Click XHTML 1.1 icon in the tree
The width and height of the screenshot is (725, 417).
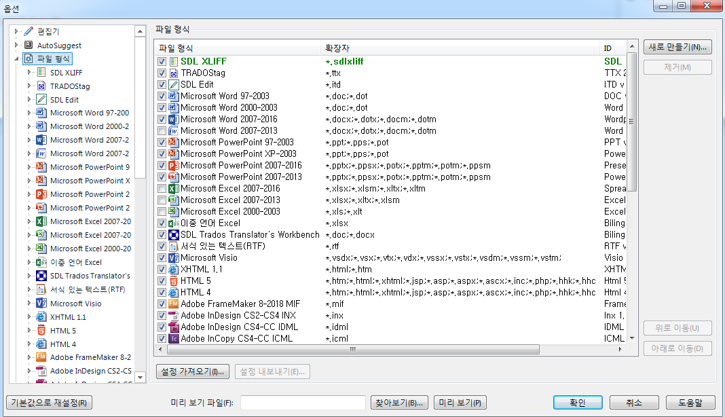click(41, 317)
